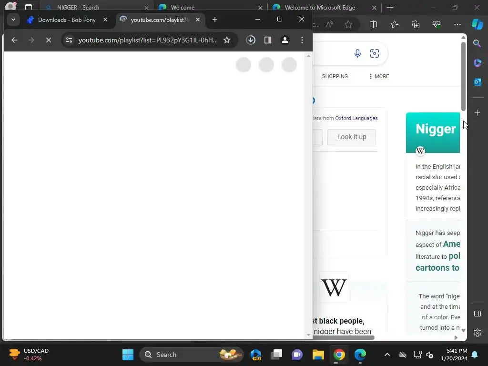The height and width of the screenshot is (366, 488).
Task: Open a new tab in Edge
Action: coord(390,8)
